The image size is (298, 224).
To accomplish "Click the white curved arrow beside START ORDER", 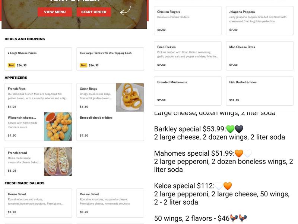I will 125,10.
